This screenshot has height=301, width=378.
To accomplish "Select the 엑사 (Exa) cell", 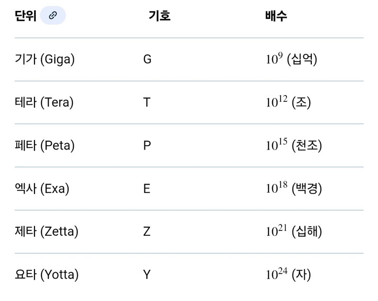I will 42,189.
